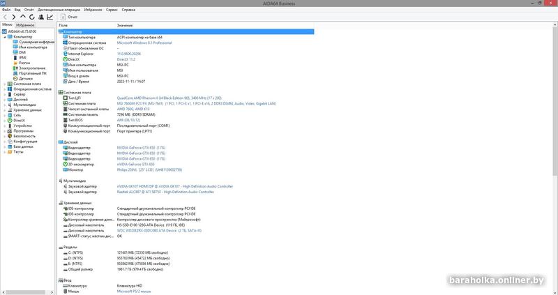Open the Отчёт menu in the menu bar
Image resolution: width=558 pixels, height=295 pixels.
click(x=29, y=10)
